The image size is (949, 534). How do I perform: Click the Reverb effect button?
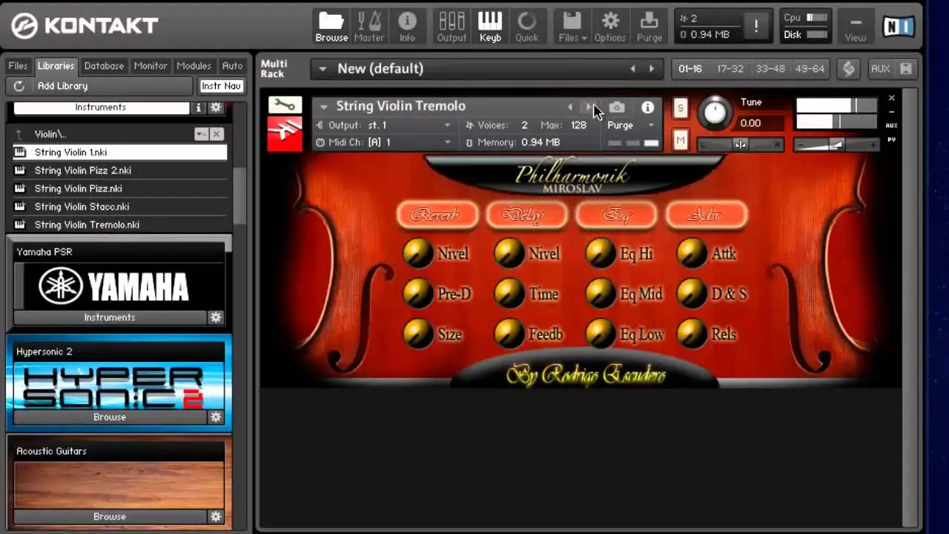tap(436, 215)
